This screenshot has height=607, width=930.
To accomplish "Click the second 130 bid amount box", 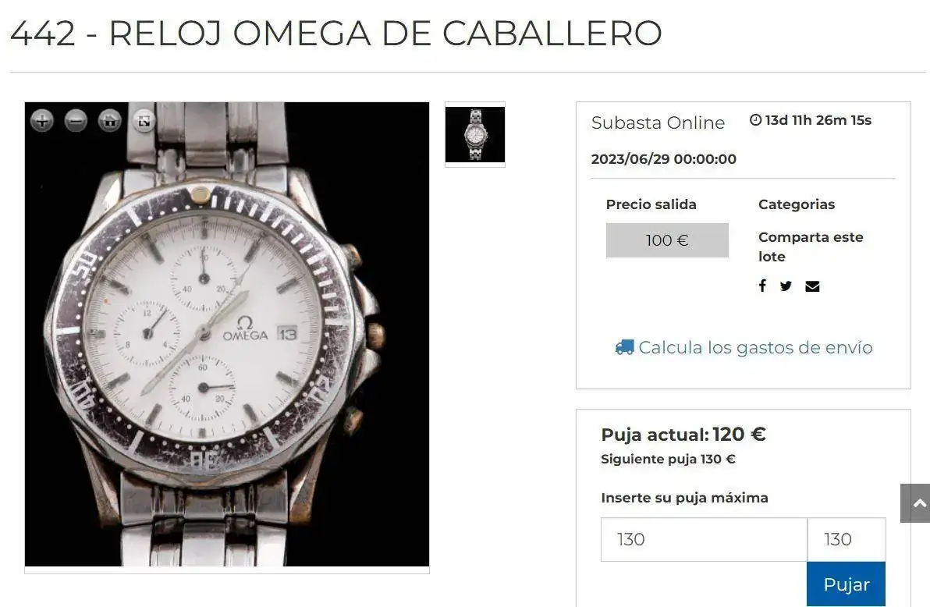I will pyautogui.click(x=847, y=539).
